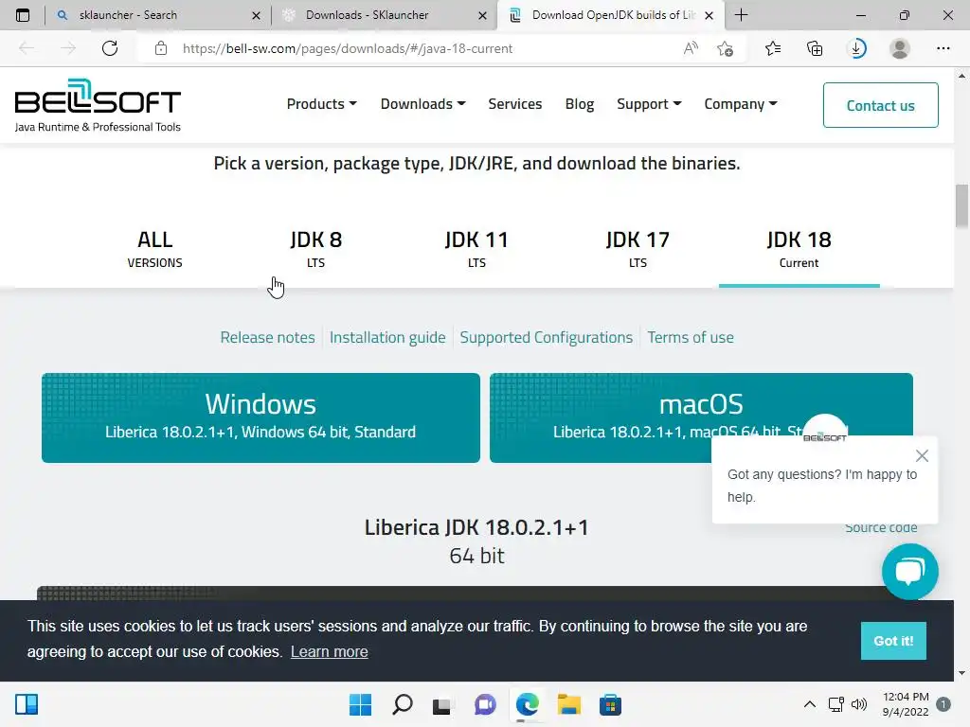
Task: Accept cookies with Got it! button
Action: point(893,641)
